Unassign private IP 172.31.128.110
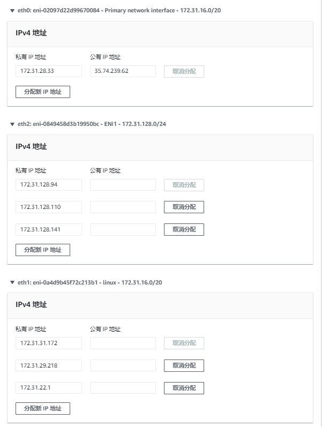322x427 pixels. [184, 207]
